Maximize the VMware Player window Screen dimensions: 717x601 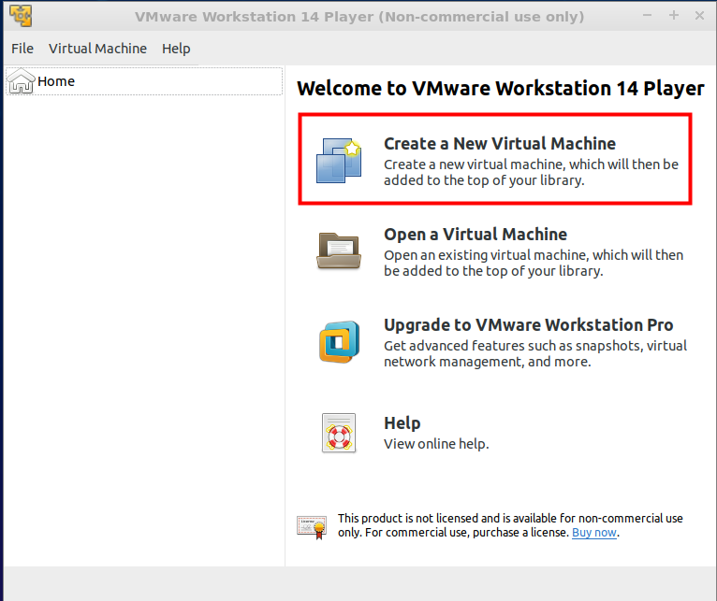(x=674, y=16)
